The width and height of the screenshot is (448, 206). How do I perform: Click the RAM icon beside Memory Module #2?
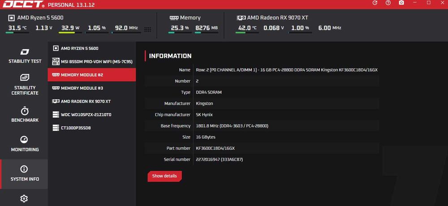tap(56, 75)
